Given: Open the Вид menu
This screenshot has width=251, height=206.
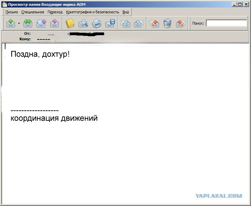Looking at the screenshot, I should tap(125, 12).
